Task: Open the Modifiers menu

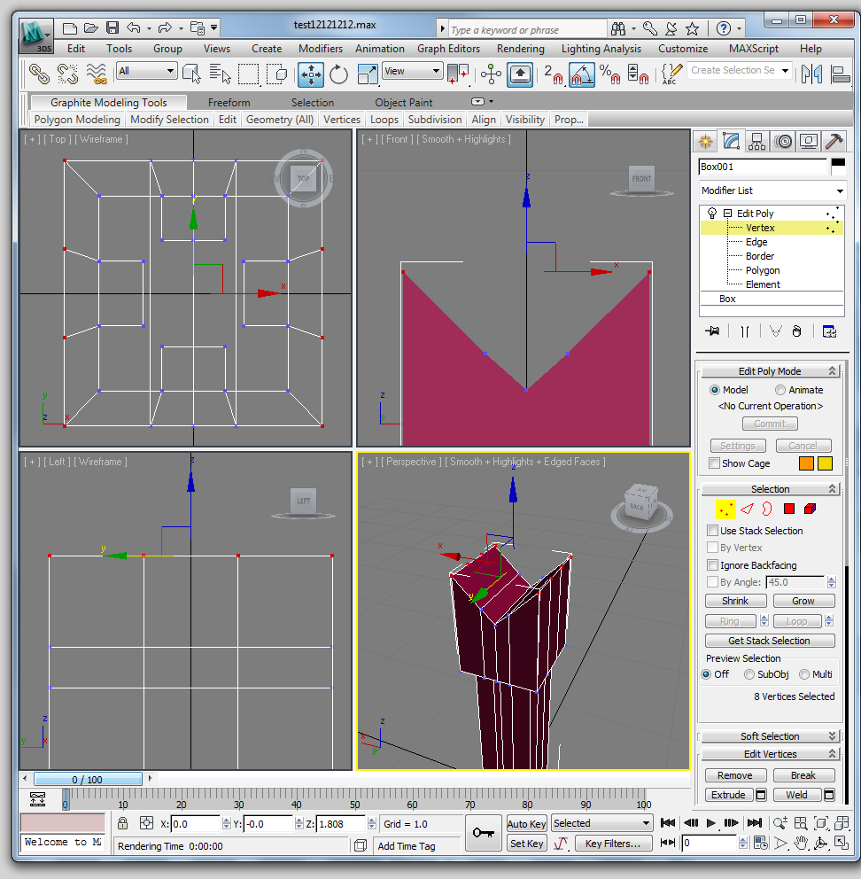Action: pyautogui.click(x=320, y=49)
